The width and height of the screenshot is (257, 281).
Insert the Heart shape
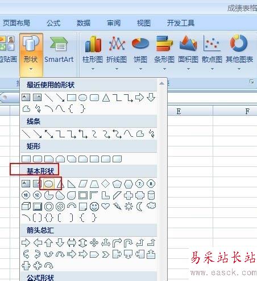[105, 206]
